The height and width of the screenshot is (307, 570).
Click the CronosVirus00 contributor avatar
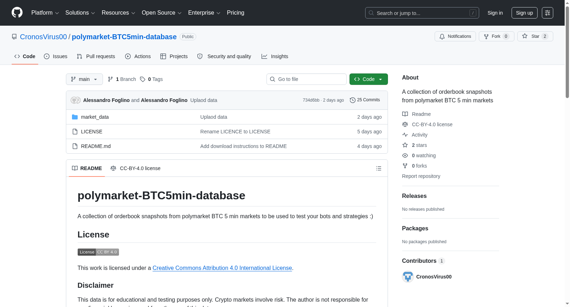[408, 277]
